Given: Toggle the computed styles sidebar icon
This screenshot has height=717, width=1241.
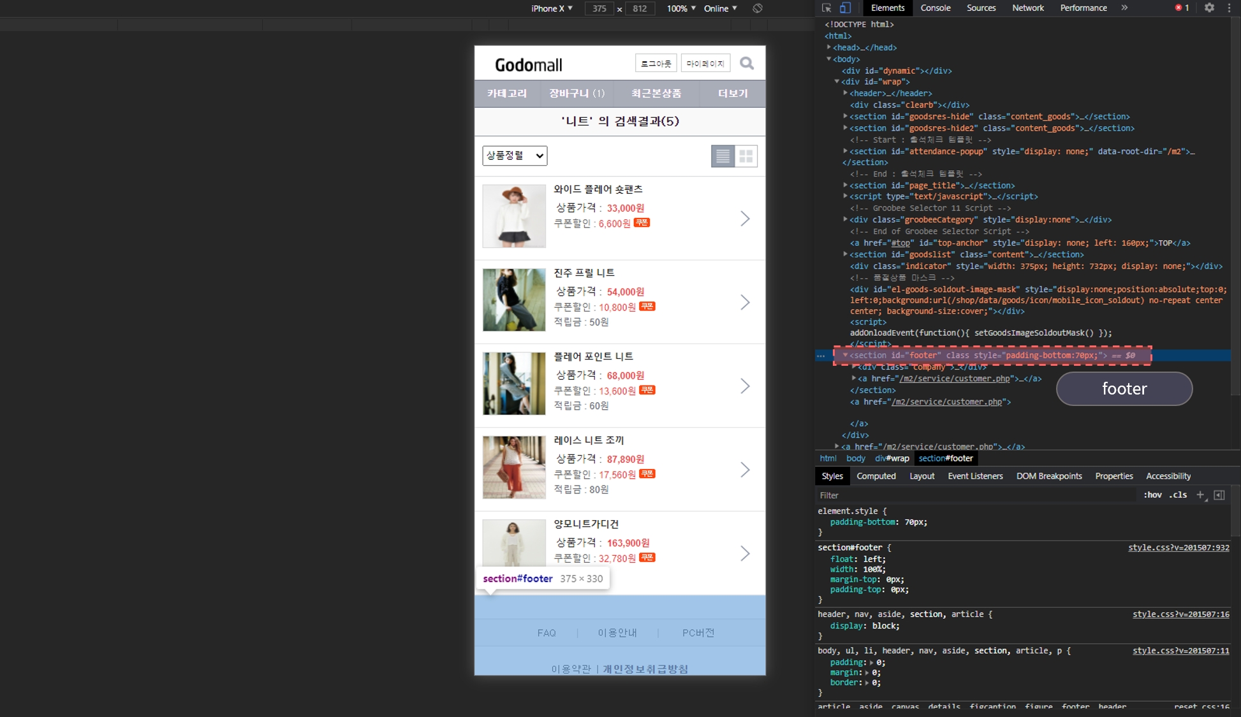Looking at the screenshot, I should tap(1219, 495).
